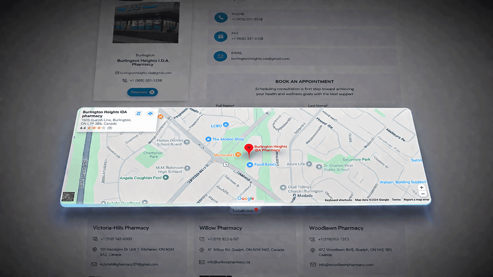Select Dr. Charles Best Public School marker

[x=319, y=167]
